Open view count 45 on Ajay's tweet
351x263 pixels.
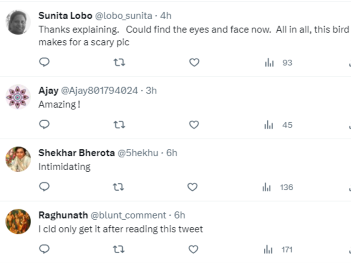pos(278,125)
